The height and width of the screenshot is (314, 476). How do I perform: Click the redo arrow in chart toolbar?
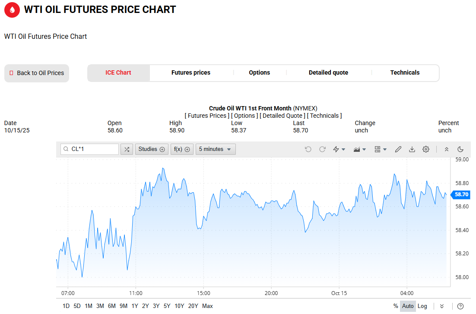click(x=322, y=149)
